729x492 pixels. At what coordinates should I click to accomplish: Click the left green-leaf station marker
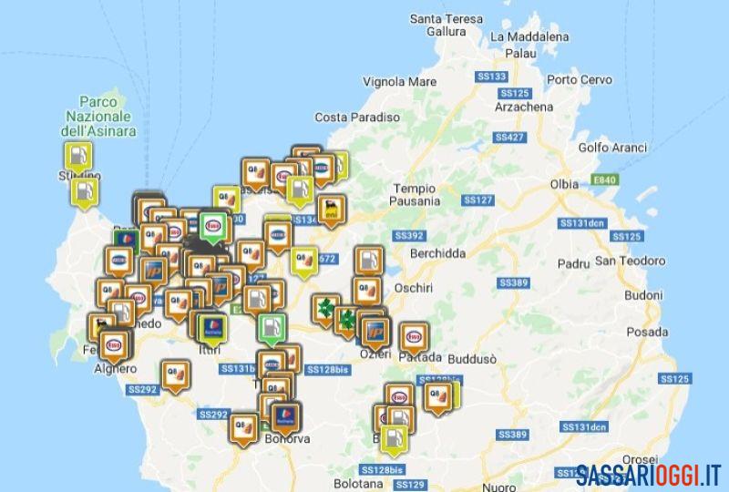tap(325, 310)
